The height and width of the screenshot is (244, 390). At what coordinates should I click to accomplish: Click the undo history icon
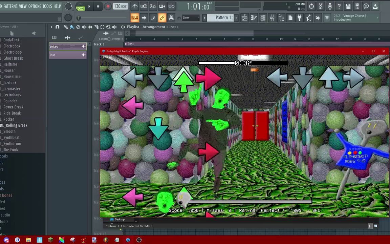(311, 6)
